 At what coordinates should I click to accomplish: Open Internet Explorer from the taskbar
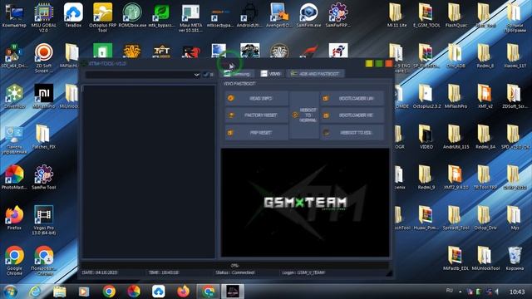35,292
